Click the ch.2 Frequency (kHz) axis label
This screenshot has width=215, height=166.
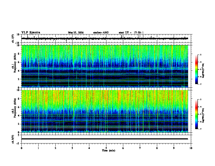tap(14, 110)
